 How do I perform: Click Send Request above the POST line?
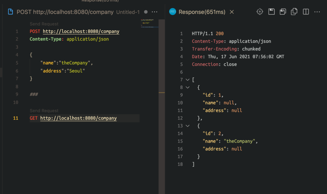point(44,24)
